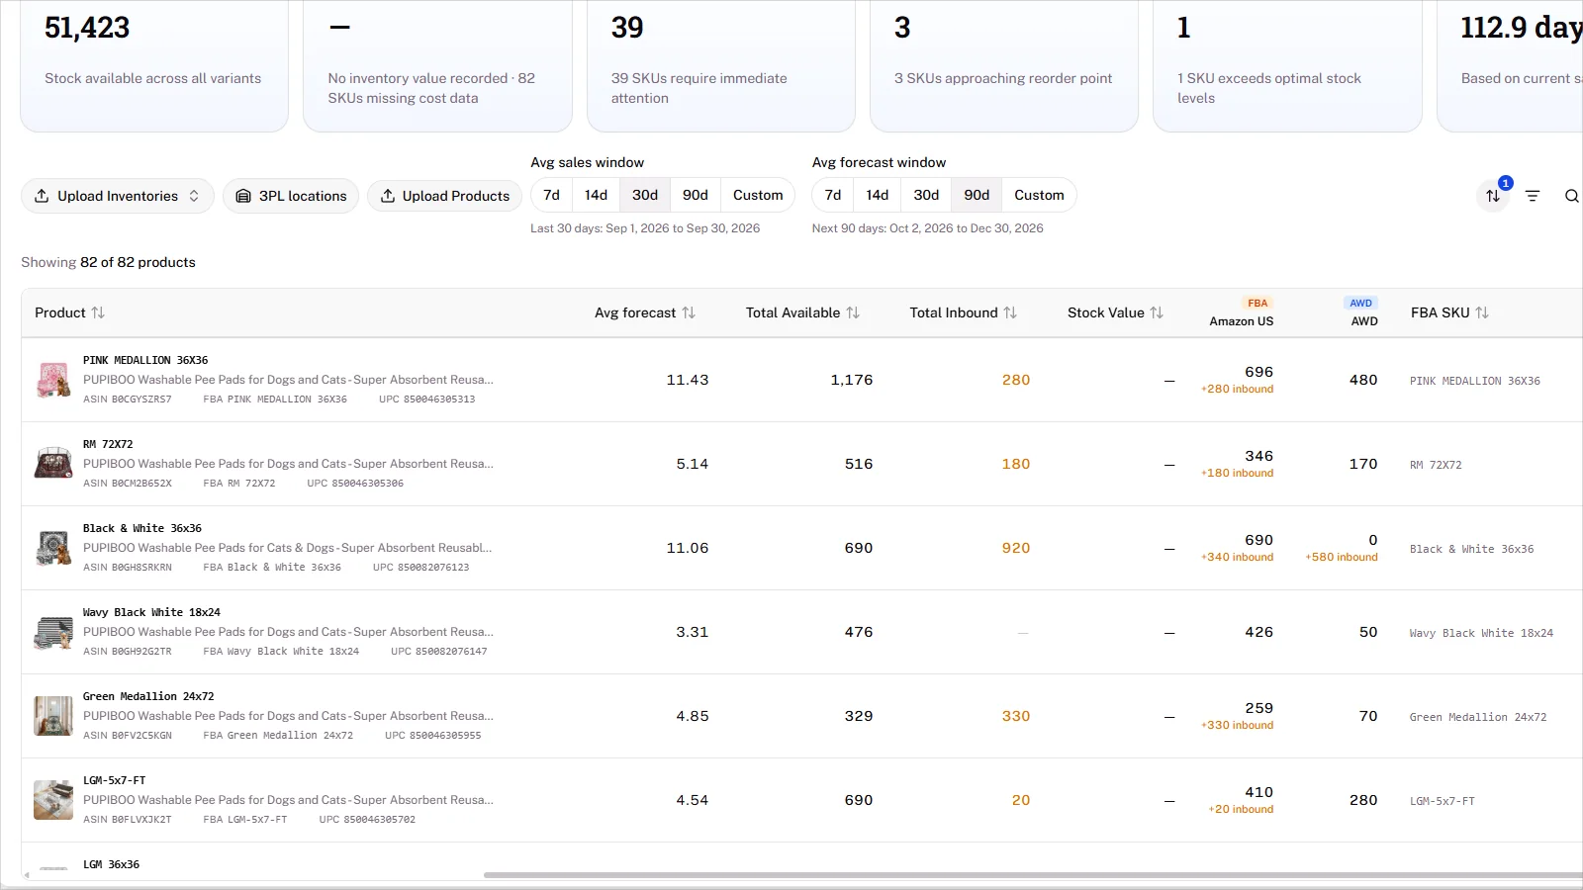This screenshot has width=1583, height=890.
Task: Open the sort options icon with badge
Action: pos(1493,196)
